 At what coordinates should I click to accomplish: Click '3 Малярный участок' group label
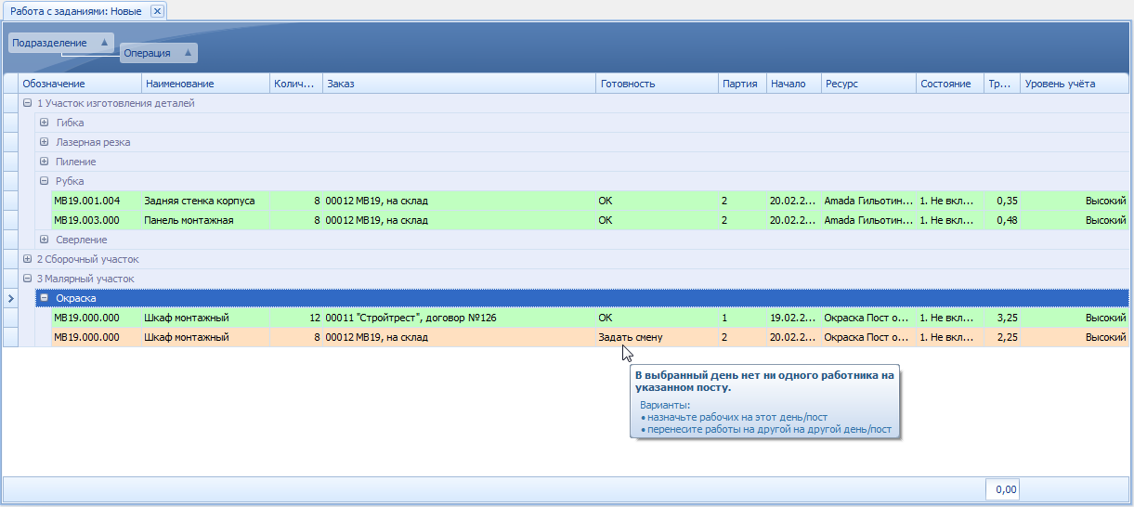(85, 279)
